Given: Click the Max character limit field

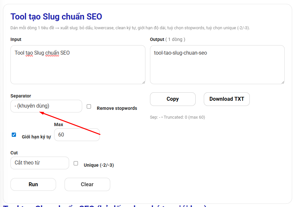Looking at the screenshot, I should pyautogui.click(x=77, y=135).
